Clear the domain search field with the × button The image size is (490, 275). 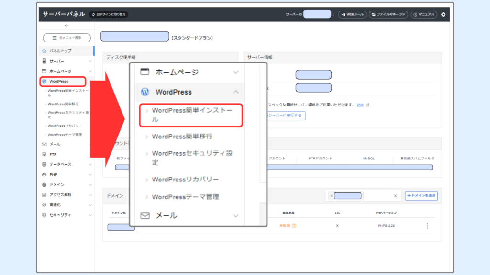pyautogui.click(x=396, y=196)
